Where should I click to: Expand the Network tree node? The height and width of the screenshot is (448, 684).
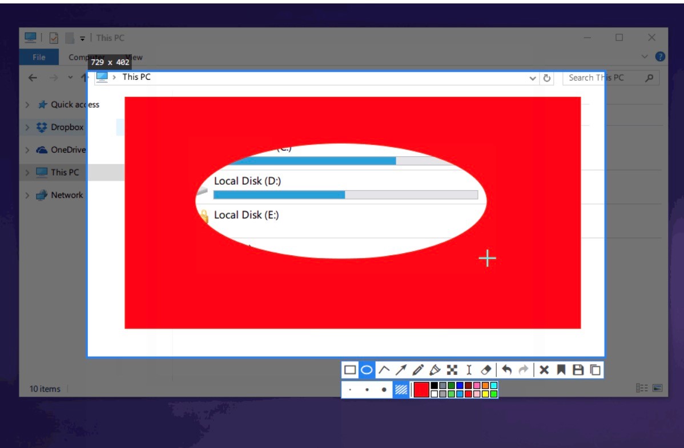pos(27,195)
